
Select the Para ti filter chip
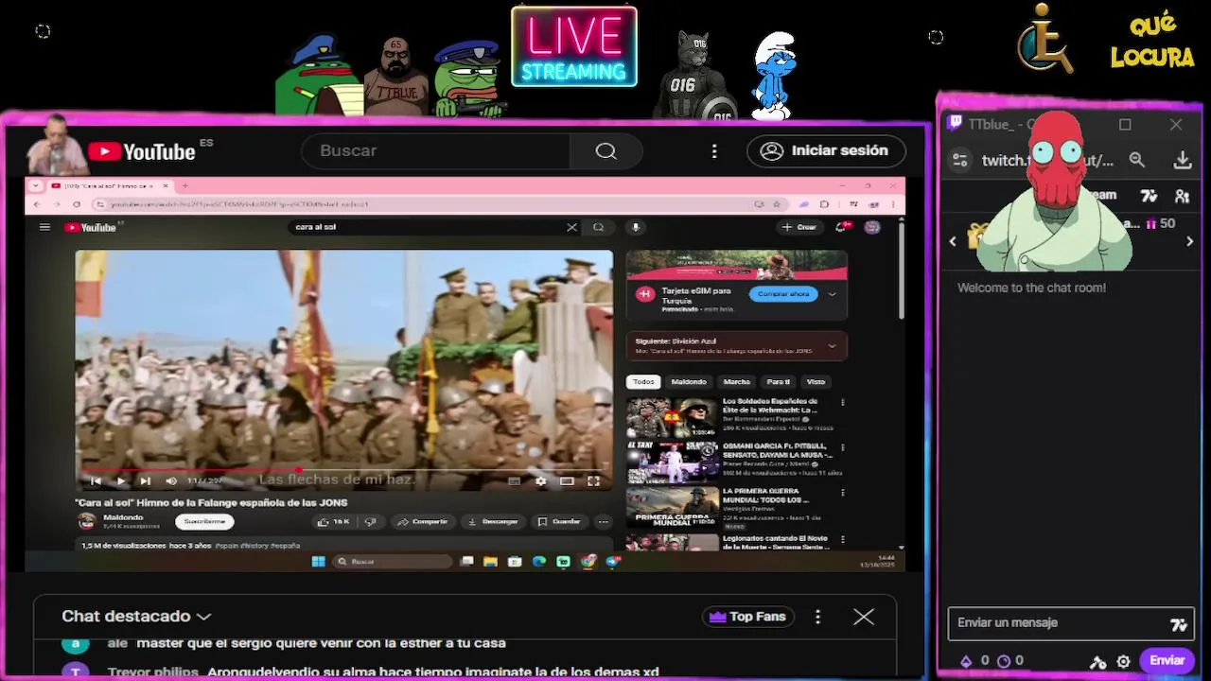pos(778,381)
